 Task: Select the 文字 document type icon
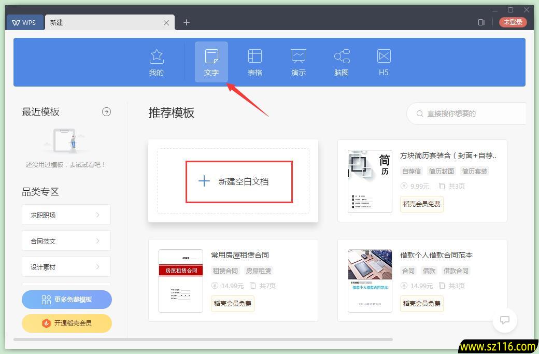coord(211,61)
